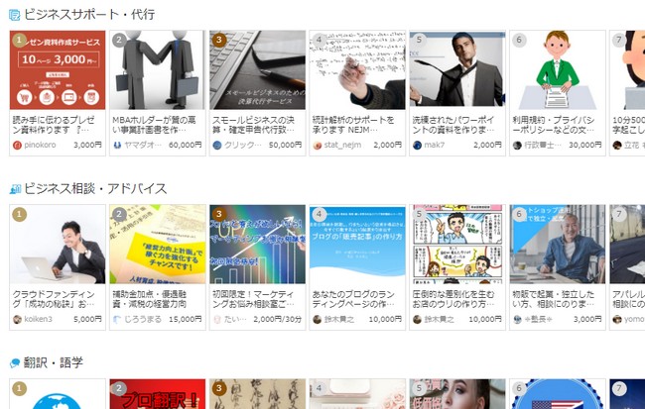Open the 翻訳・語学 category heading
This screenshot has height=409, width=645.
tap(54, 362)
